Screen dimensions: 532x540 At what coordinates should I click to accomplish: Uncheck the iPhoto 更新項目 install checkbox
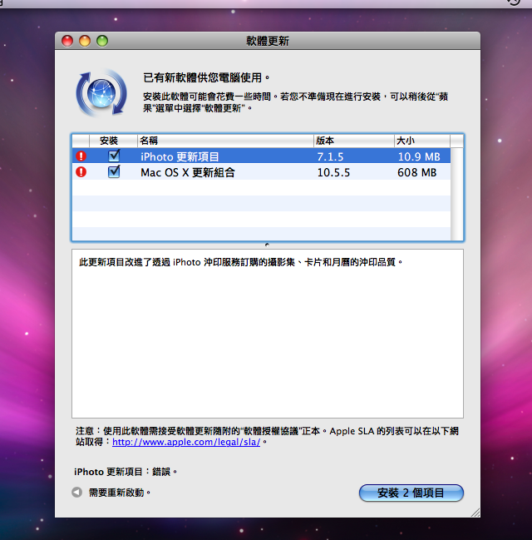[x=114, y=156]
